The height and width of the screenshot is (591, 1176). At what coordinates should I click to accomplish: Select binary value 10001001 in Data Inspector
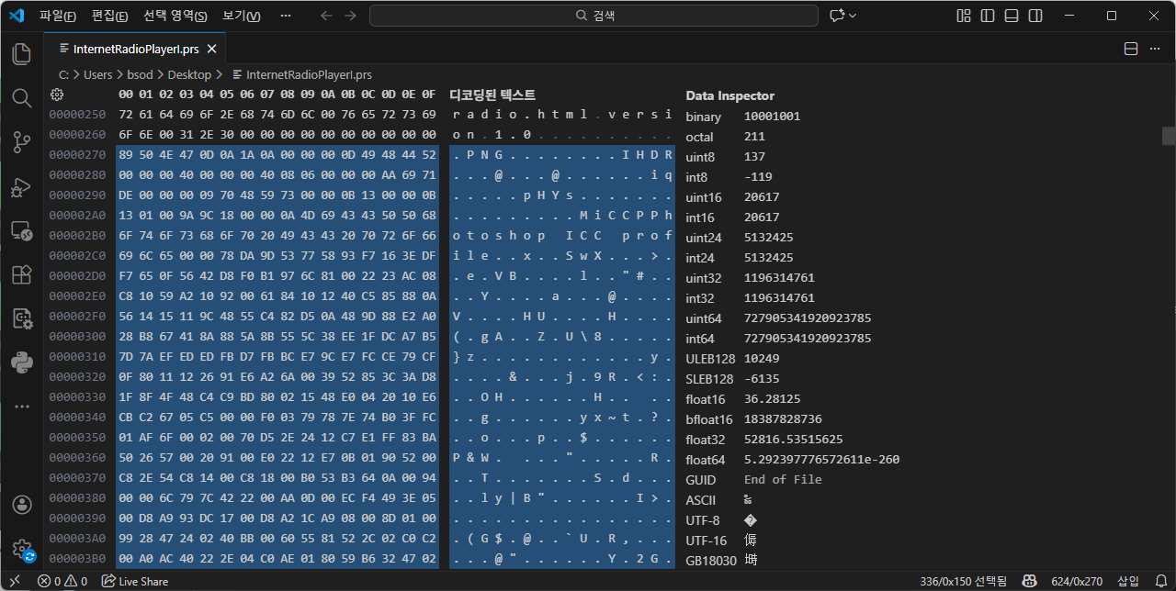772,117
